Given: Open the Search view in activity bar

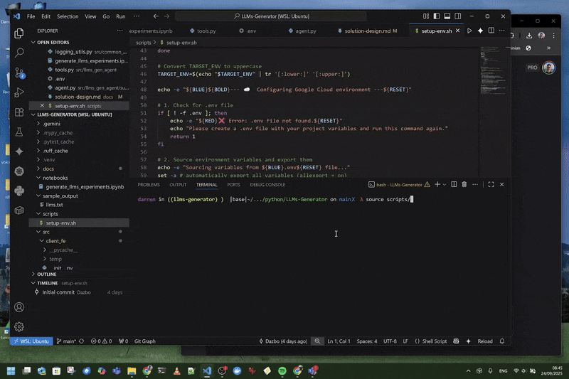Looking at the screenshot, I should pos(19,53).
